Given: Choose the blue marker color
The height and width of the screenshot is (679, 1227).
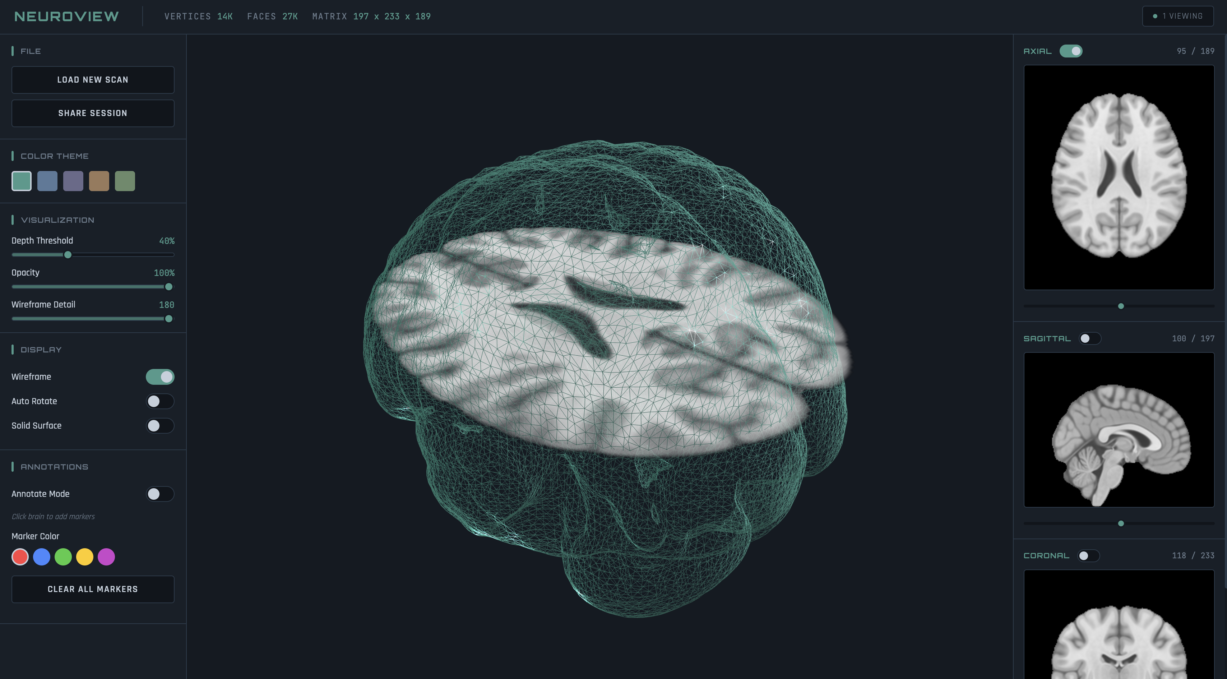Looking at the screenshot, I should click(41, 556).
